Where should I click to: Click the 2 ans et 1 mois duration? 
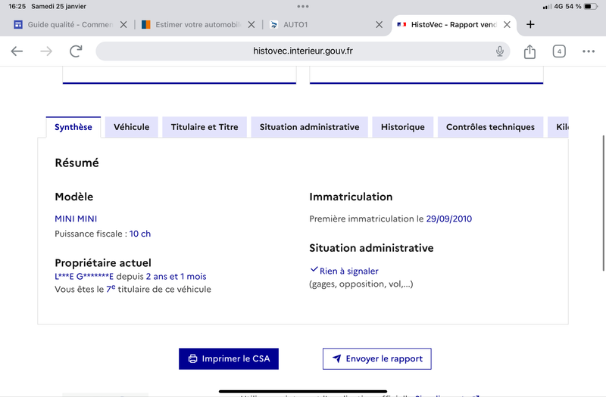pyautogui.click(x=176, y=277)
